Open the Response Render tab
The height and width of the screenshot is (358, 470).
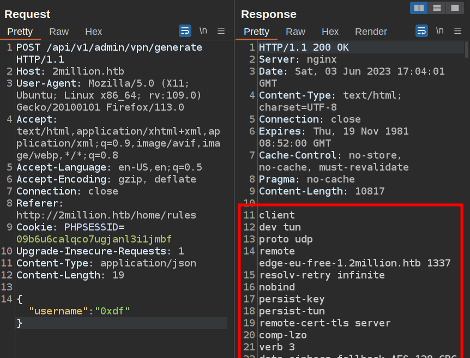371,32
